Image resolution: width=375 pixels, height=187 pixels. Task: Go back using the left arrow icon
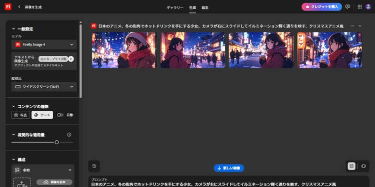(19, 7)
